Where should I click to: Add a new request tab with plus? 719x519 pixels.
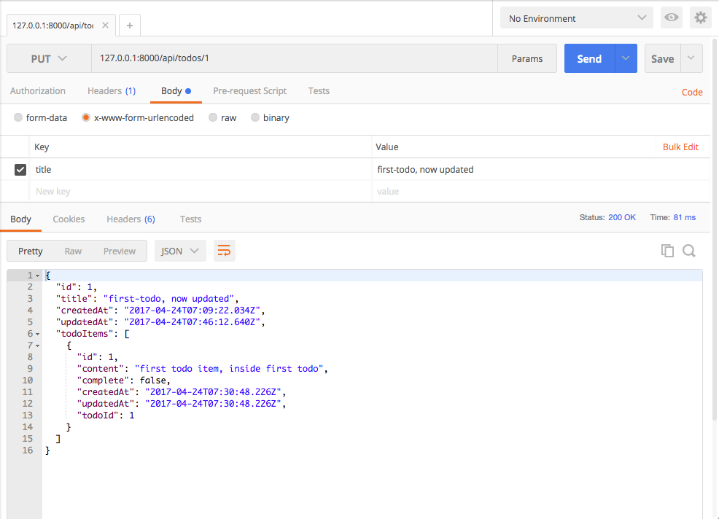coord(130,26)
